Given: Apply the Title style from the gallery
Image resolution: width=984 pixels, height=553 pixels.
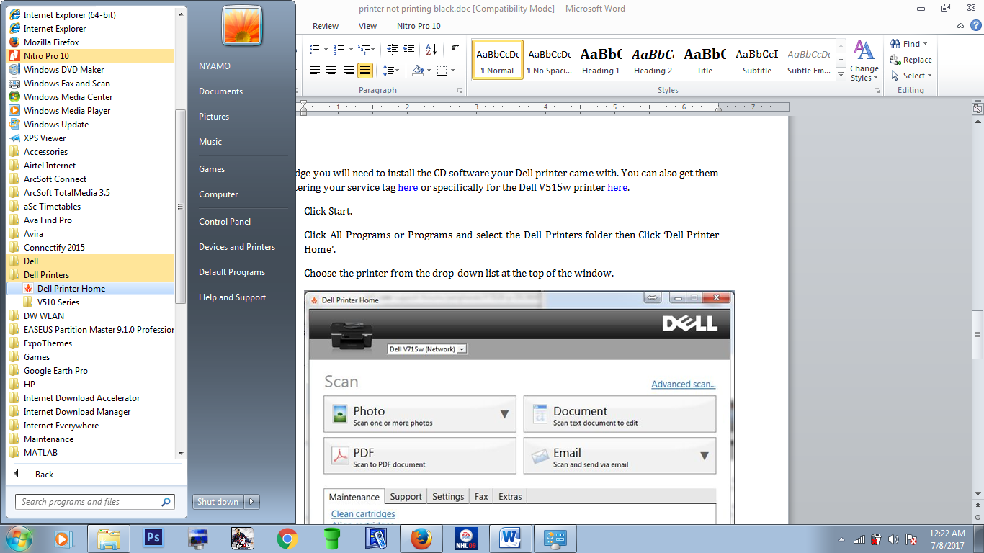Looking at the screenshot, I should click(705, 60).
